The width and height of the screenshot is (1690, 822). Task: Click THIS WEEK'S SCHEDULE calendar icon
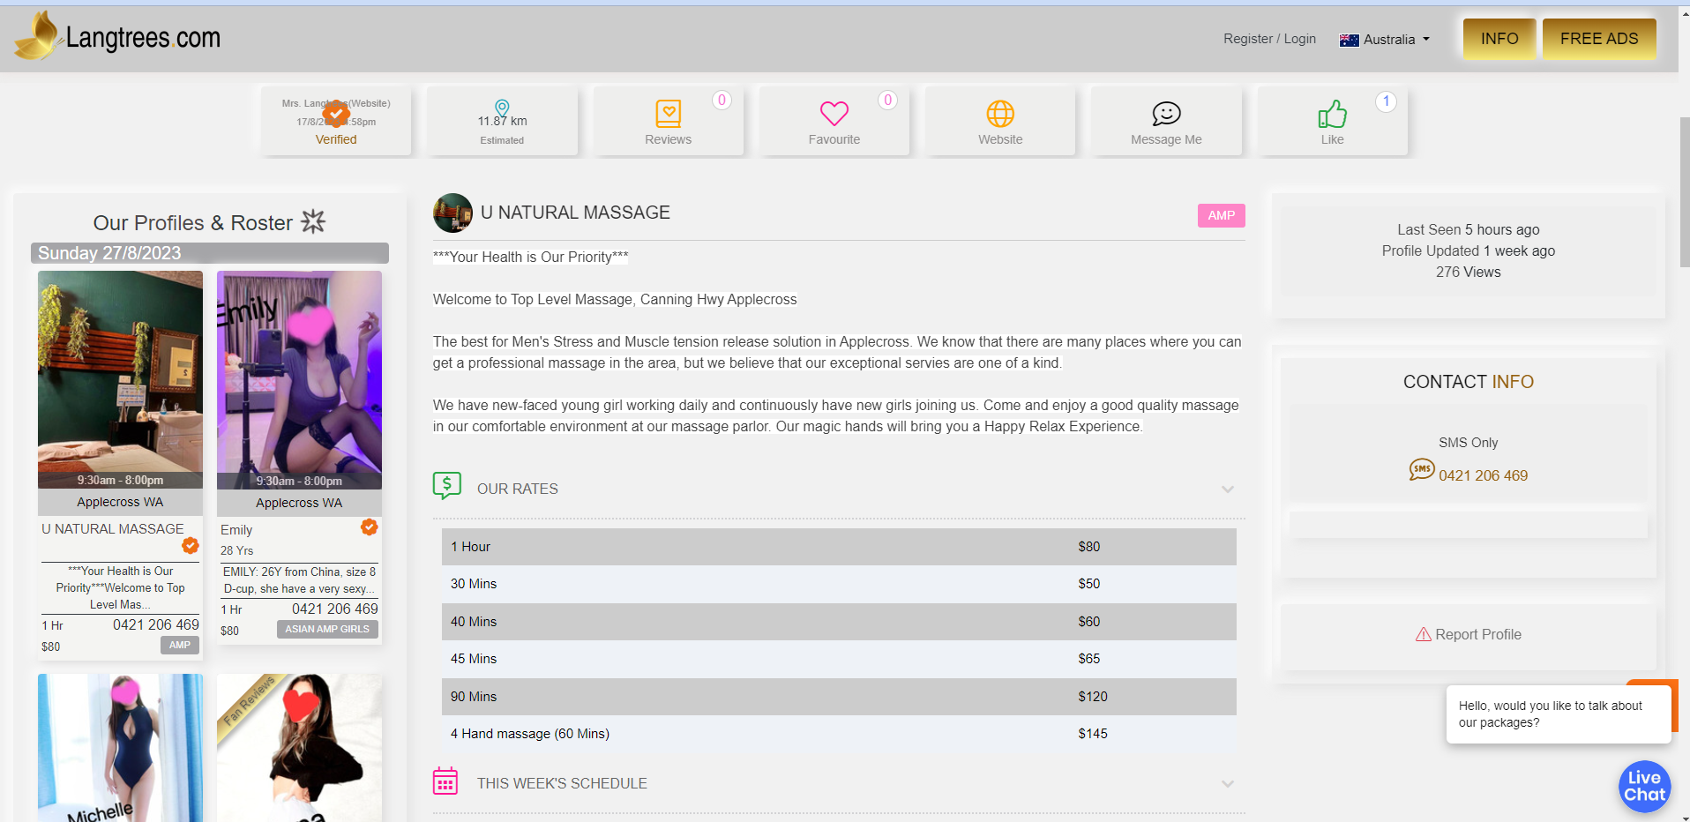[x=445, y=781]
